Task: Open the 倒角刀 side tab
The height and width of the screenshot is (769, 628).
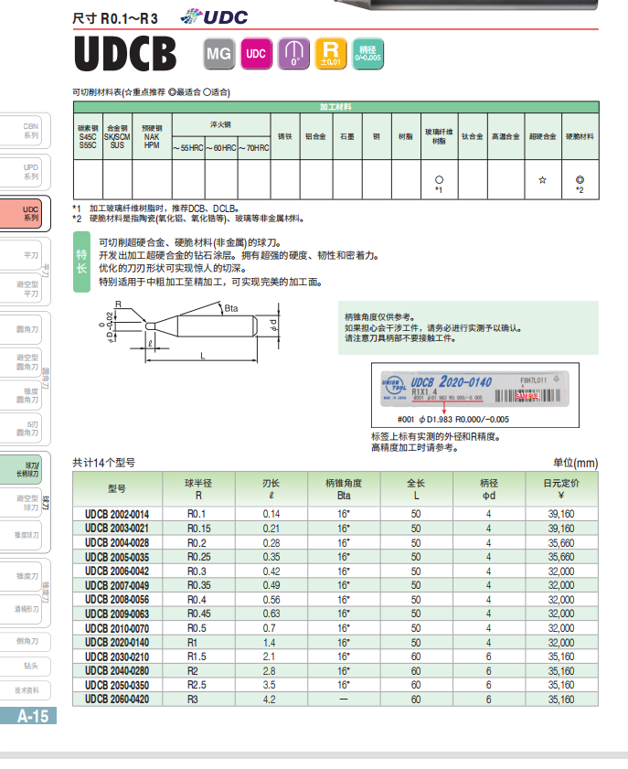Action: point(25,641)
